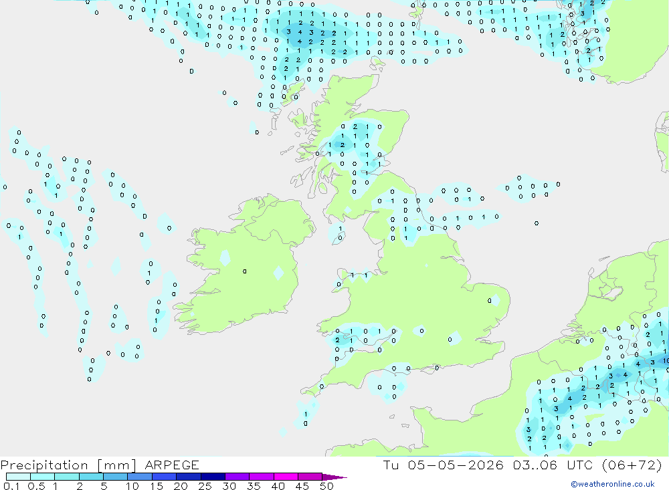Viewport: 669px width, 490px height.
Task: Select the legend swatch between 2 and 5
Action: coord(91,477)
